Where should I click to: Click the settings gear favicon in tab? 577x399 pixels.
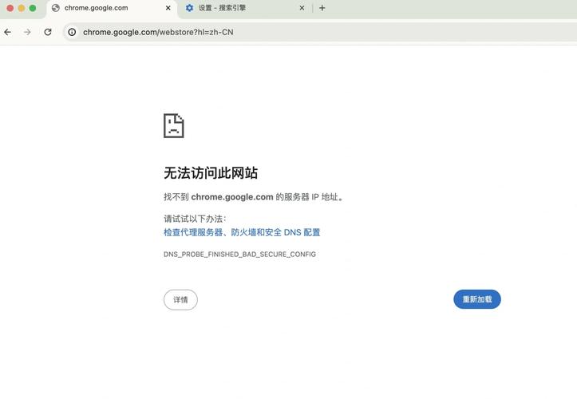click(189, 8)
